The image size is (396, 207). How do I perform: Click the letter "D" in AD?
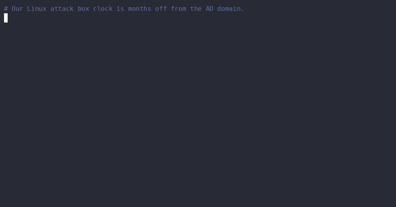pos(211,9)
